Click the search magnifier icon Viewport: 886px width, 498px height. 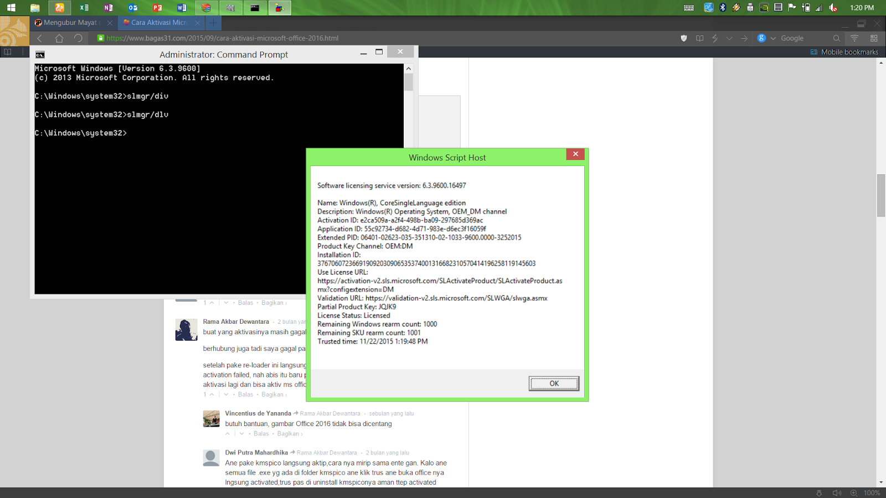[x=837, y=38]
